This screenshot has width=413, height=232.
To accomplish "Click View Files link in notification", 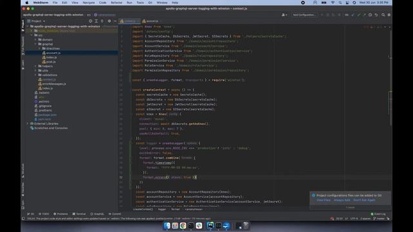I will (323, 200).
